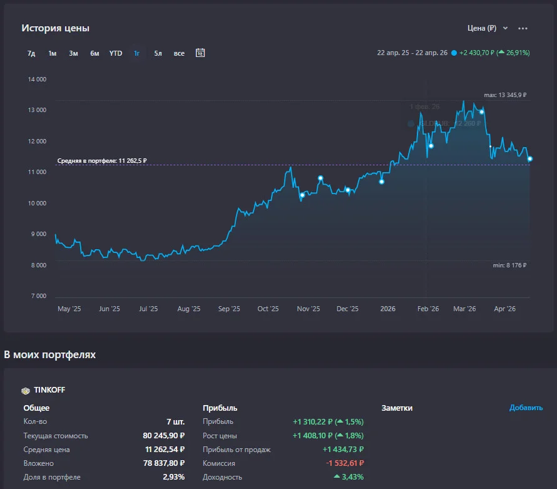
Task: Click the trade marker near the March peak
Action: (x=482, y=112)
